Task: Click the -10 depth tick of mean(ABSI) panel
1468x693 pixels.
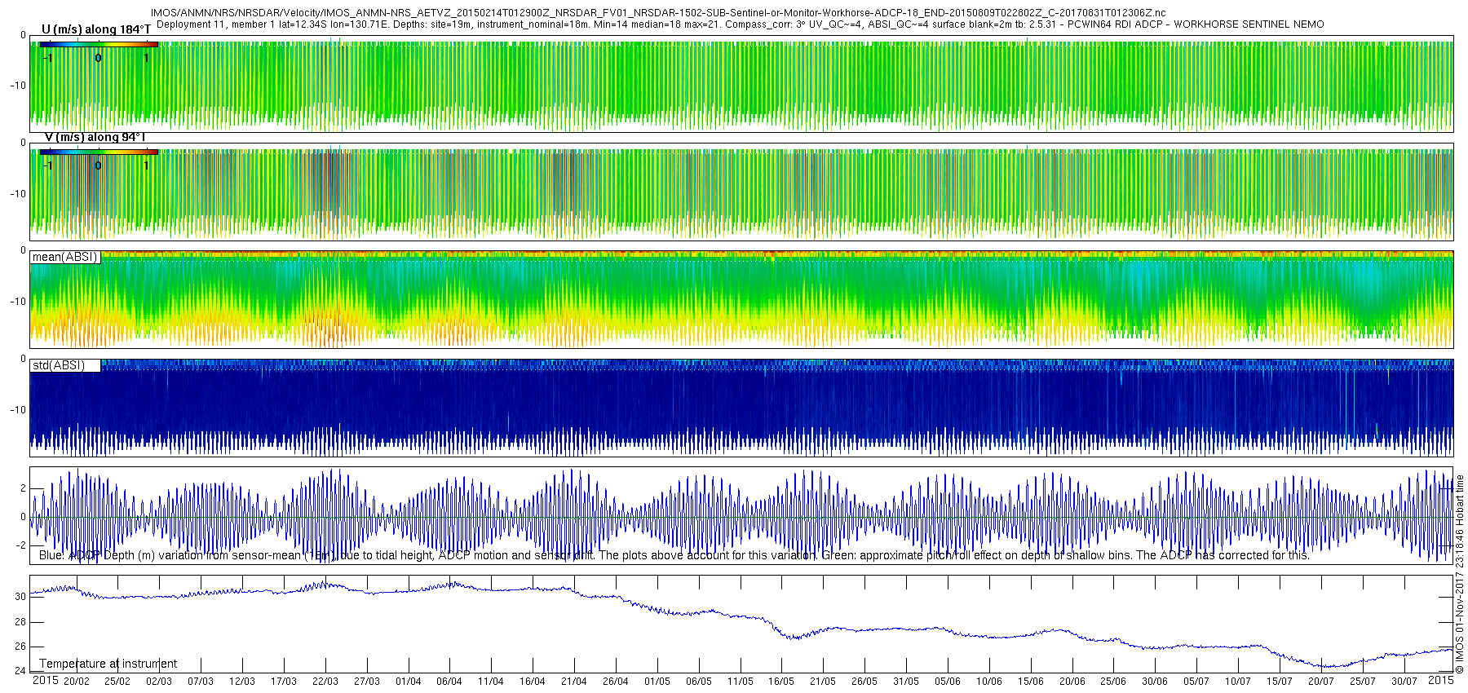Action: pyautogui.click(x=18, y=302)
